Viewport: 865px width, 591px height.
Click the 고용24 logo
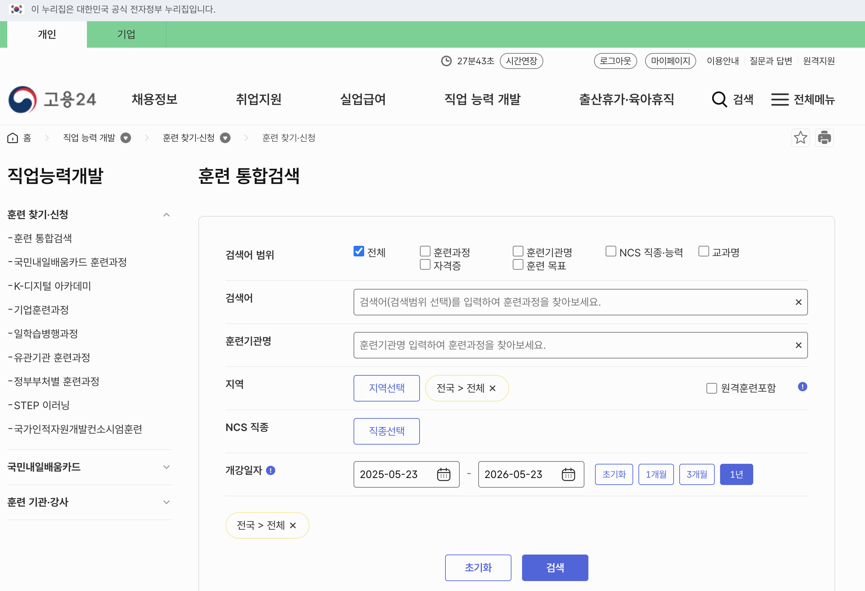(x=52, y=99)
